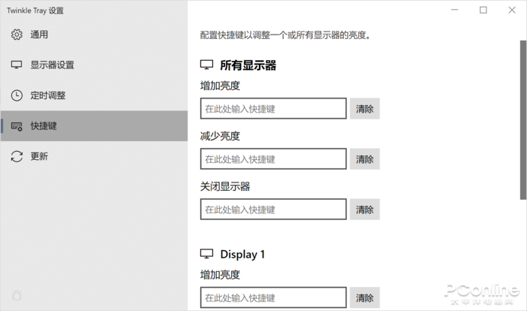
Task: Click the vertical scrollbar thumb
Action: 522,119
